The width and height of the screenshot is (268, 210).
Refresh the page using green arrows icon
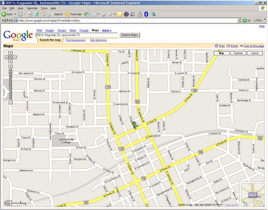tap(37, 14)
